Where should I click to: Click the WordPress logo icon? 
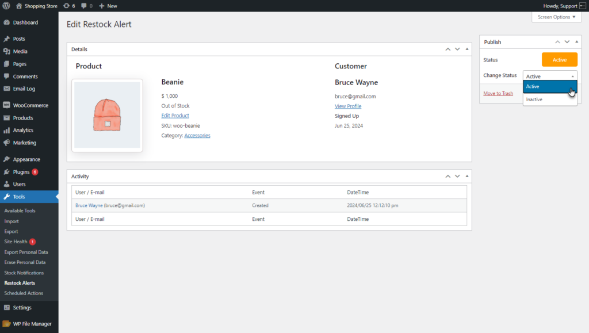[x=6, y=6]
